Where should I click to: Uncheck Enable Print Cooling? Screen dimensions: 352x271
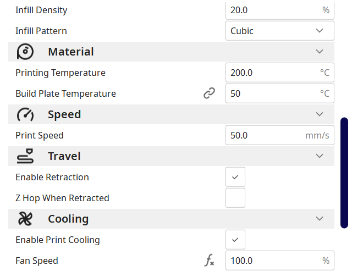tap(235, 240)
